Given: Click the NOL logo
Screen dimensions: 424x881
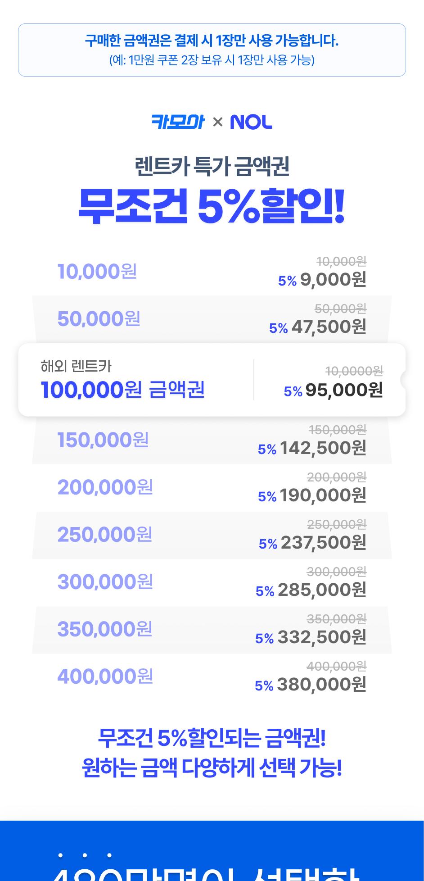Looking at the screenshot, I should coord(251,122).
